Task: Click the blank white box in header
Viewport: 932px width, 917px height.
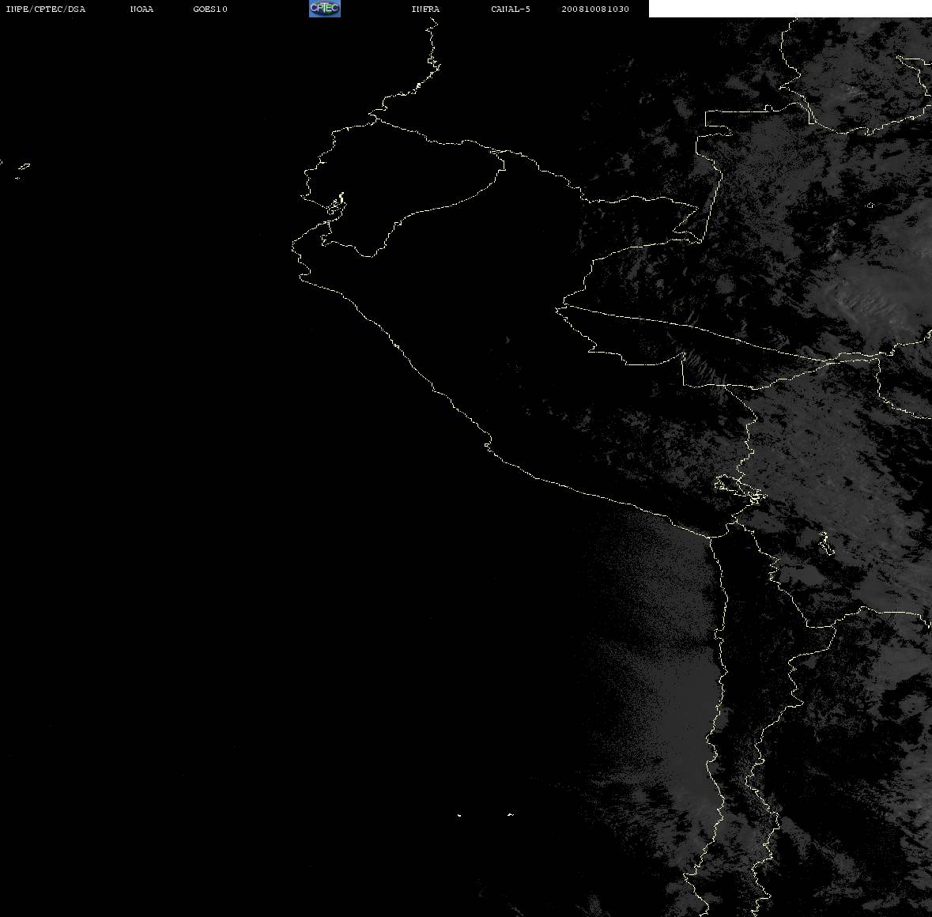Action: [790, 9]
